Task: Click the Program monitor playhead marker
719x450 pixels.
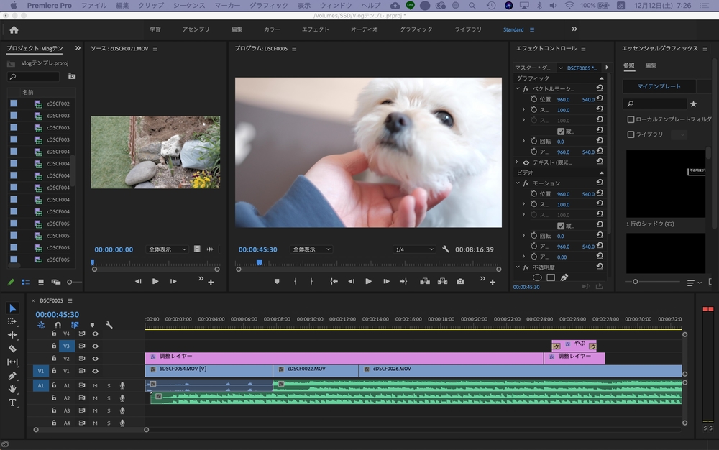Action: 260,262
